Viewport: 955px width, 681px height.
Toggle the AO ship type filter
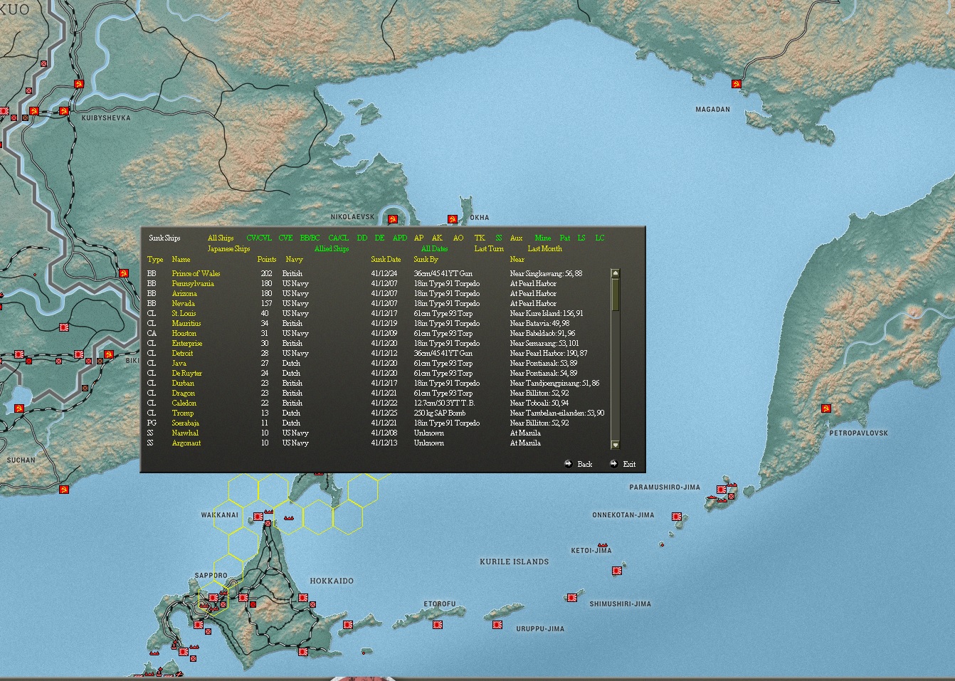tap(458, 238)
